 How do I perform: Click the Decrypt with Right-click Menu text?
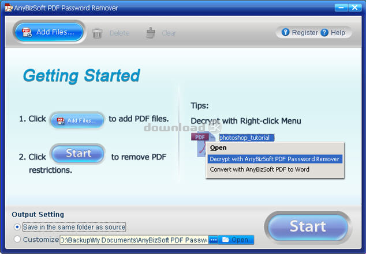[246, 121]
